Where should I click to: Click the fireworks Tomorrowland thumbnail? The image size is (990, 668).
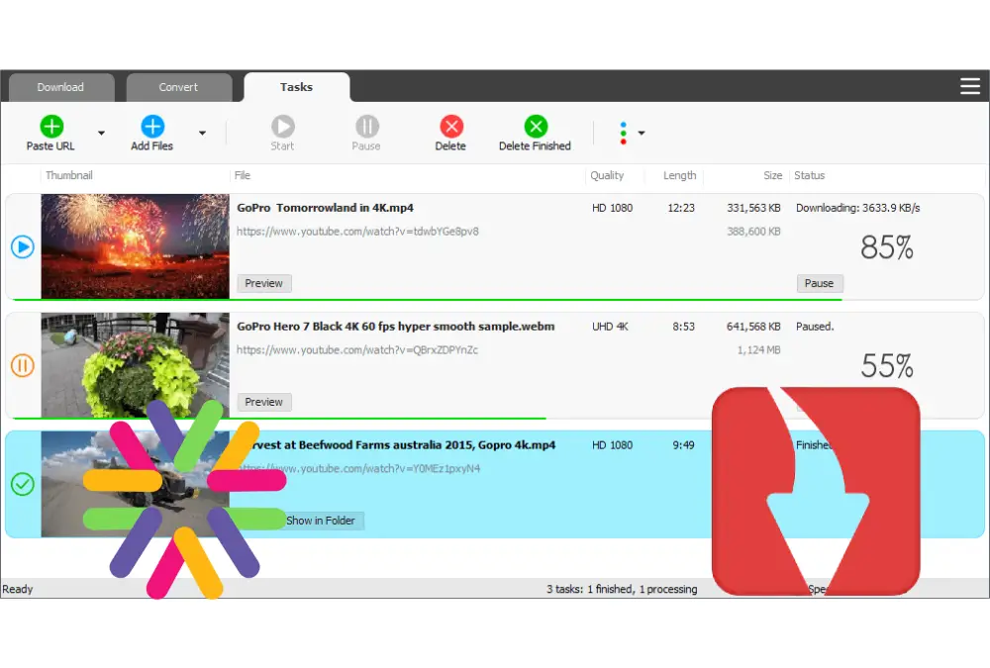135,246
